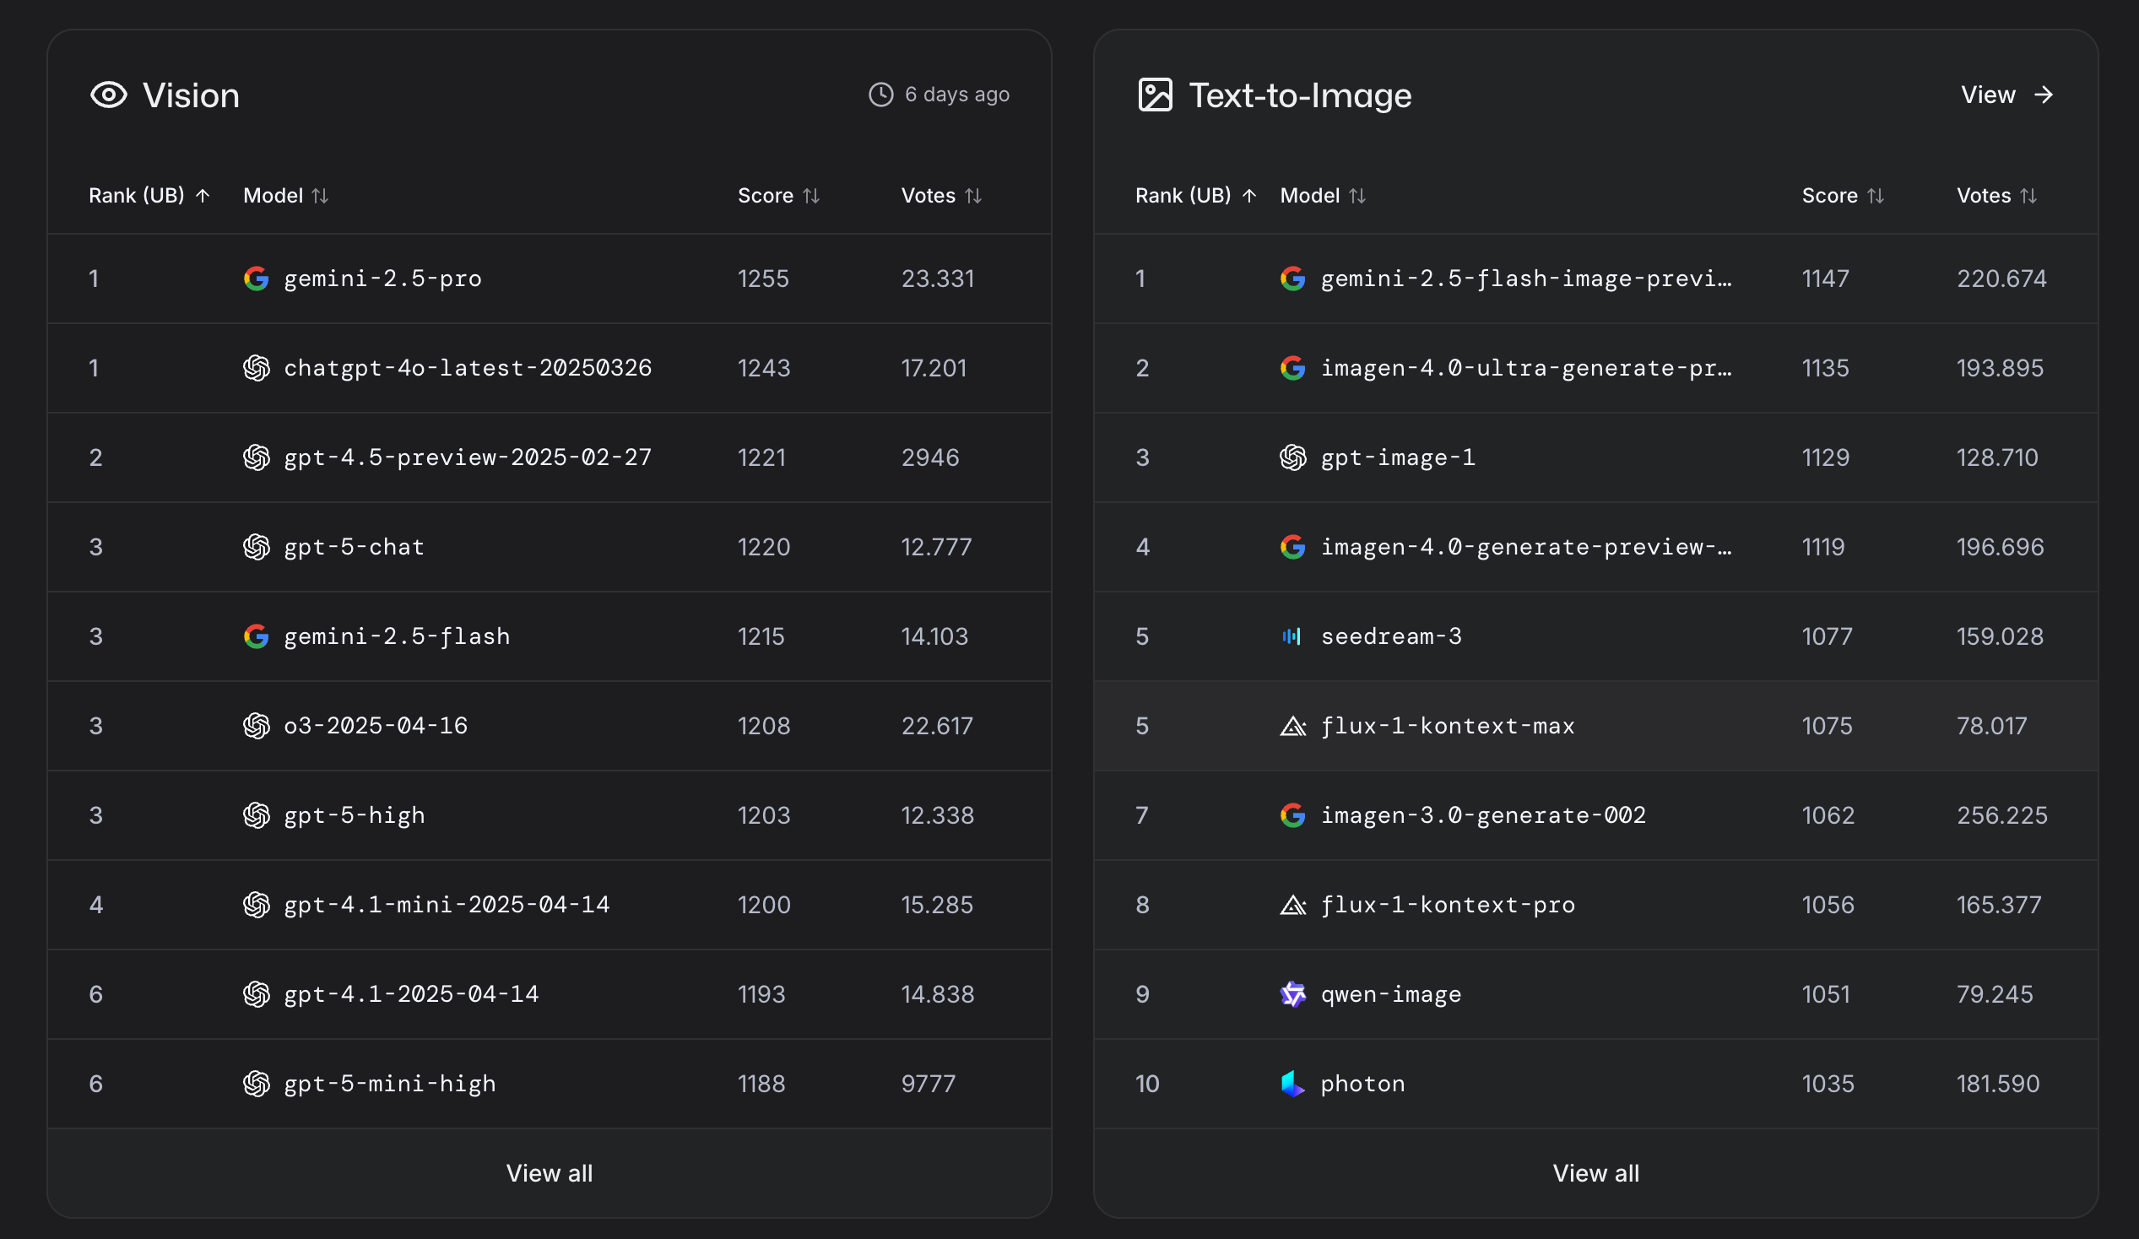Open the Text-to-Image View link
Viewport: 2139px width, 1239px height.
click(2006, 95)
